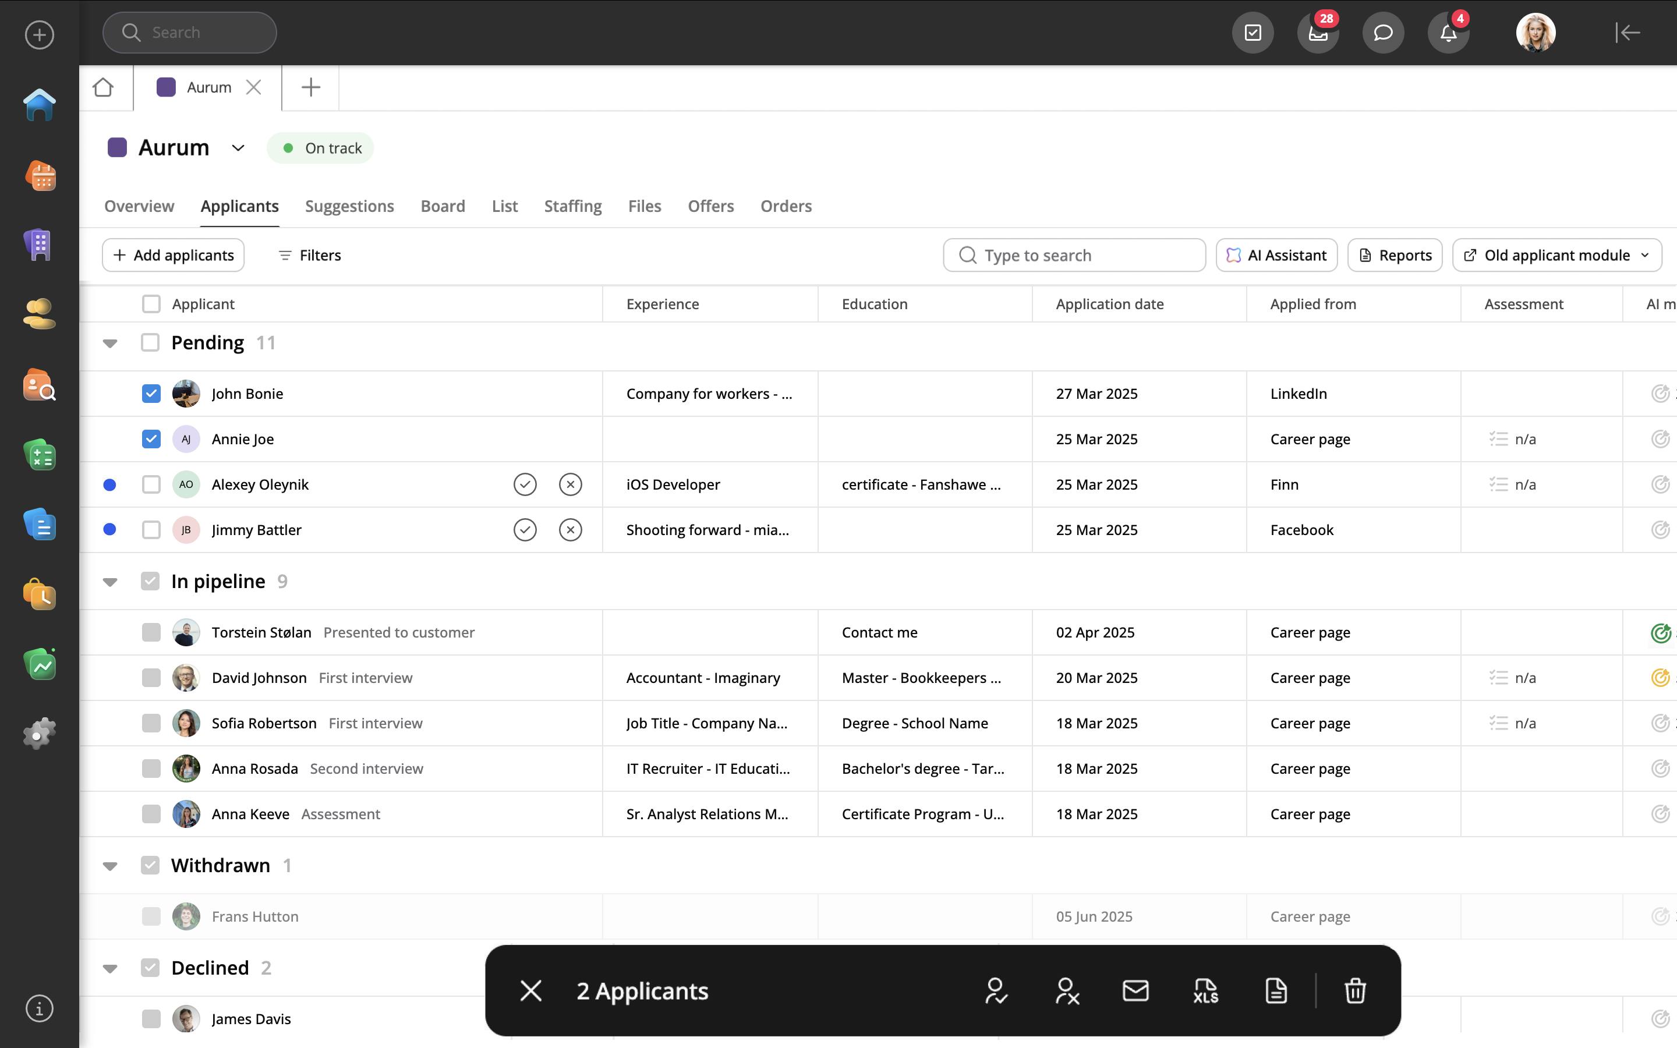The width and height of the screenshot is (1677, 1048).
Task: Click reject applicants icon in action bar
Action: tap(1067, 990)
